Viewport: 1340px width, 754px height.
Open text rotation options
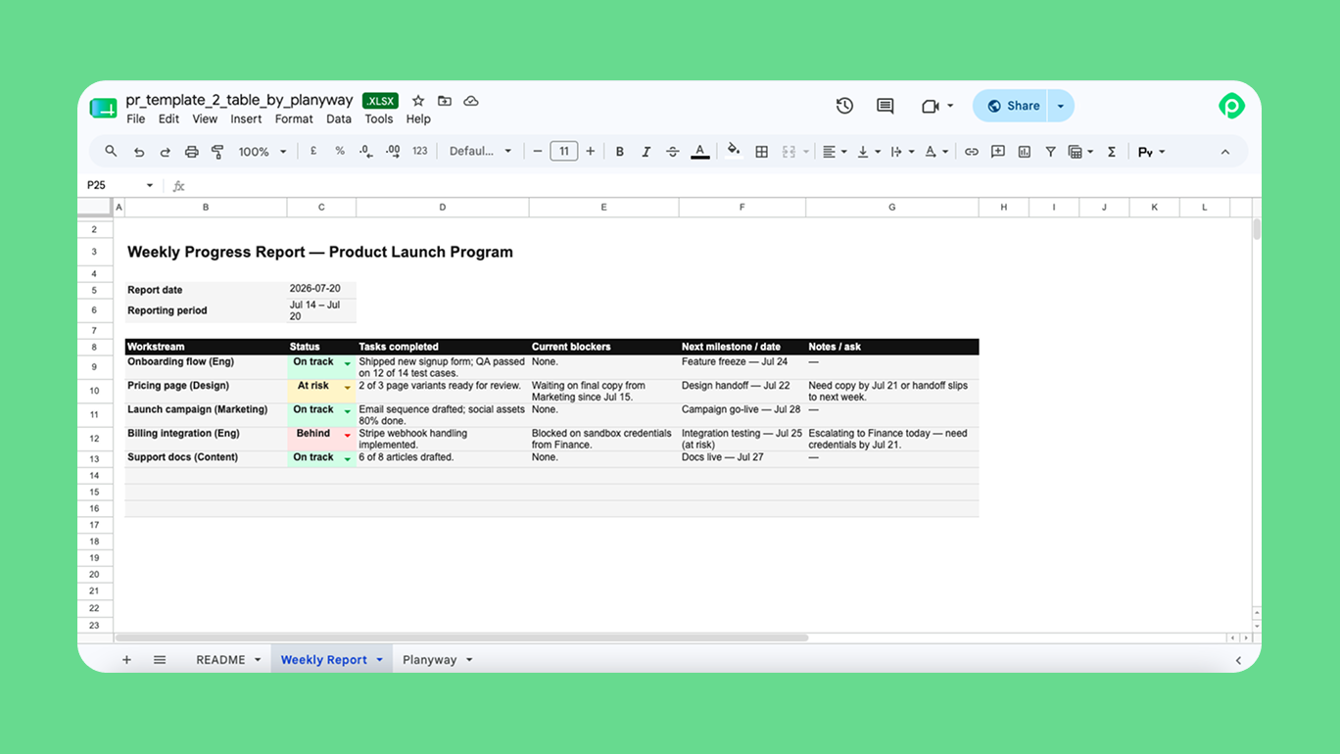[x=936, y=152]
